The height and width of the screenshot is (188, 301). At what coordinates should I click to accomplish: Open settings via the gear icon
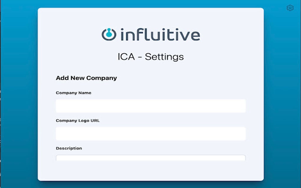[x=290, y=8]
